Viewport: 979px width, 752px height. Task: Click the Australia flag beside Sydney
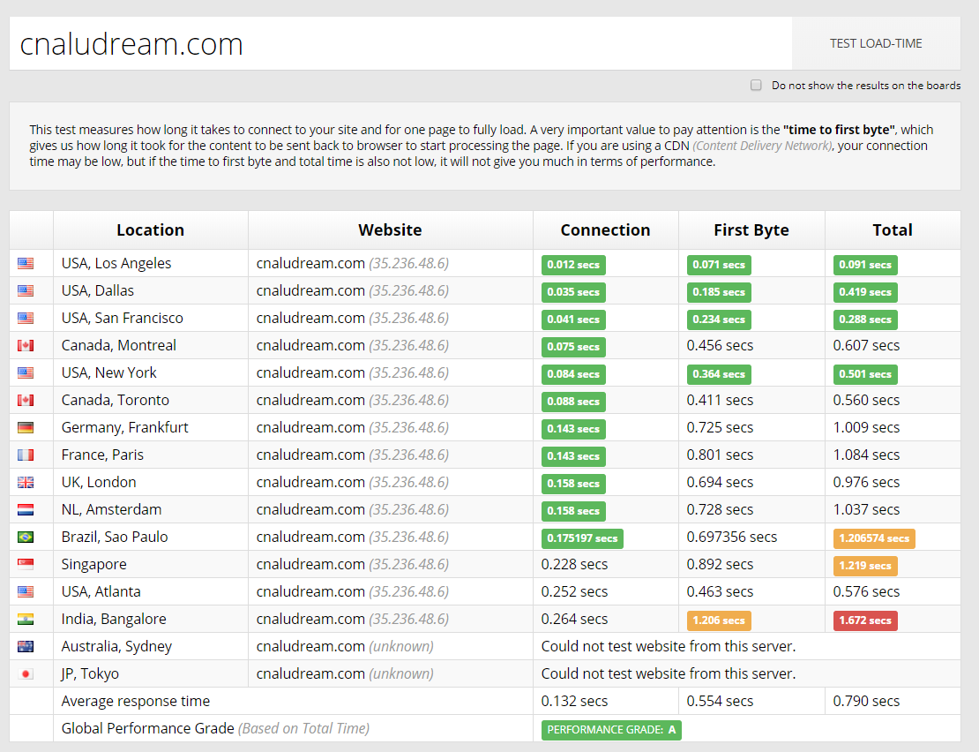(26, 646)
